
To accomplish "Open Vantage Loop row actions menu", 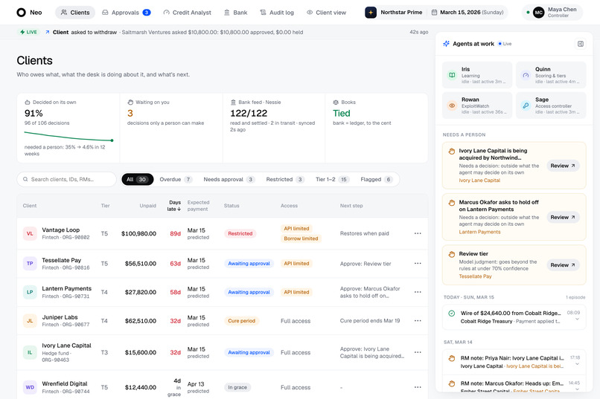I will (418, 233).
